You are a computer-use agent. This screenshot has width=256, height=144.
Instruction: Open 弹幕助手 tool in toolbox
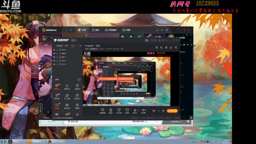click(57, 86)
